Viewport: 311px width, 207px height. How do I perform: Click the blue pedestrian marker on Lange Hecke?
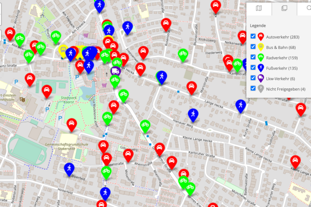point(241,105)
